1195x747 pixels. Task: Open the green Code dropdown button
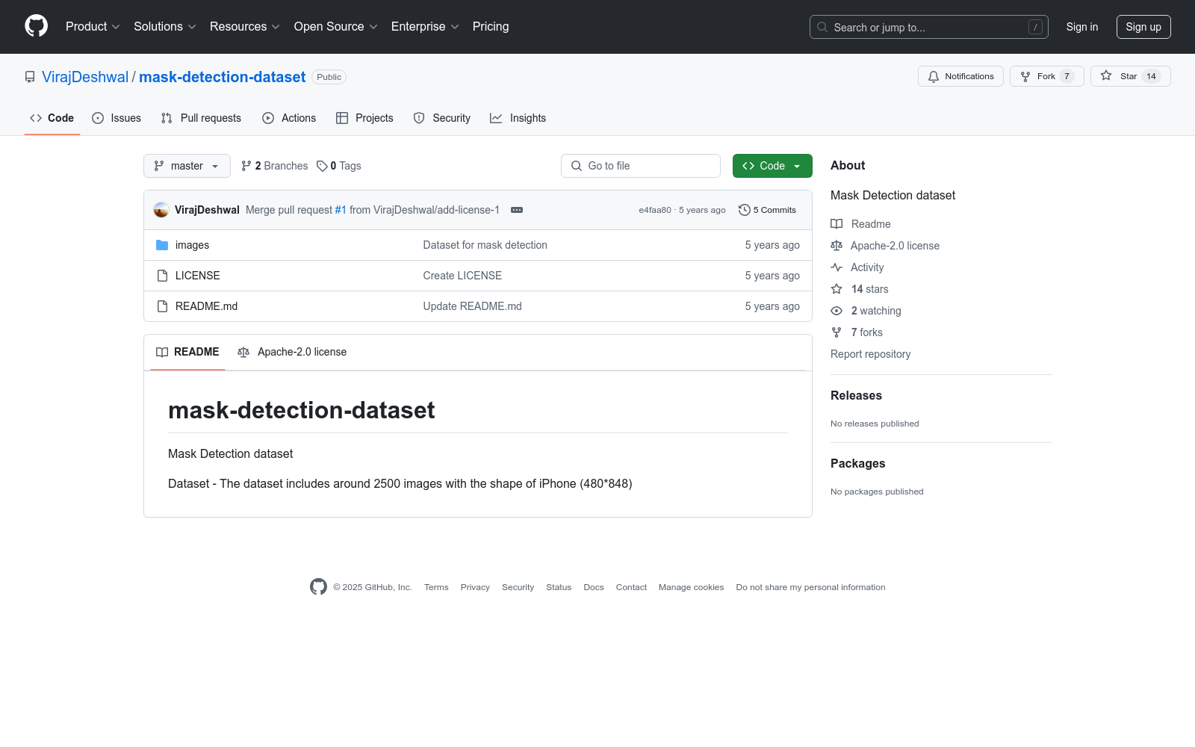point(772,166)
